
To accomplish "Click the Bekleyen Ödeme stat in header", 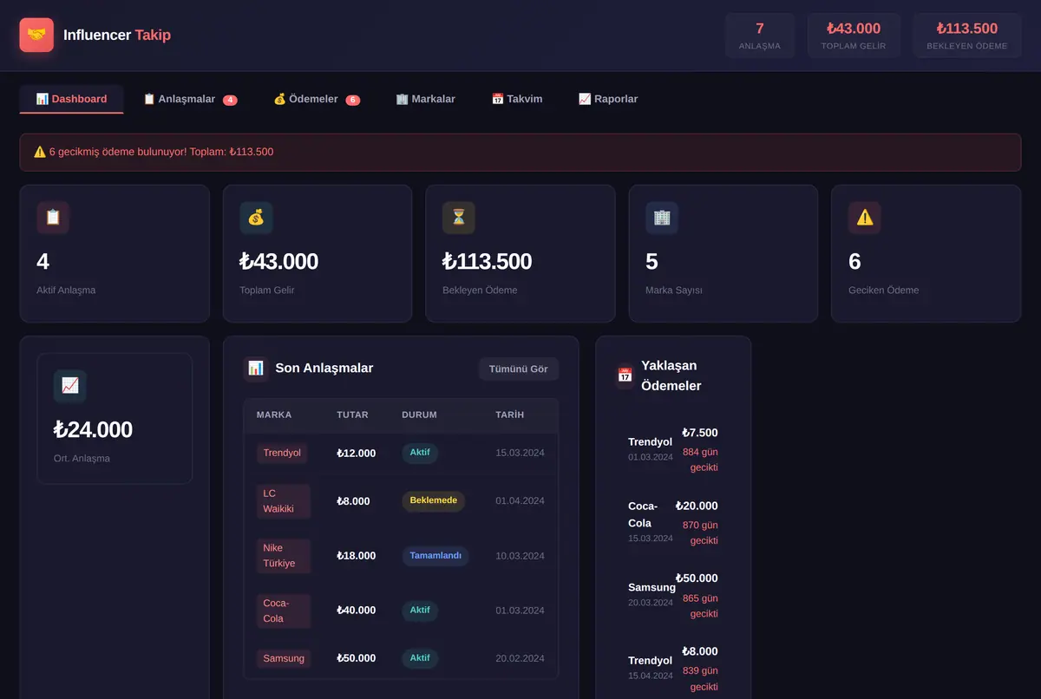I will (x=967, y=36).
